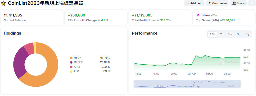
Task: Select the 7d performance range
Action: pos(222,34)
